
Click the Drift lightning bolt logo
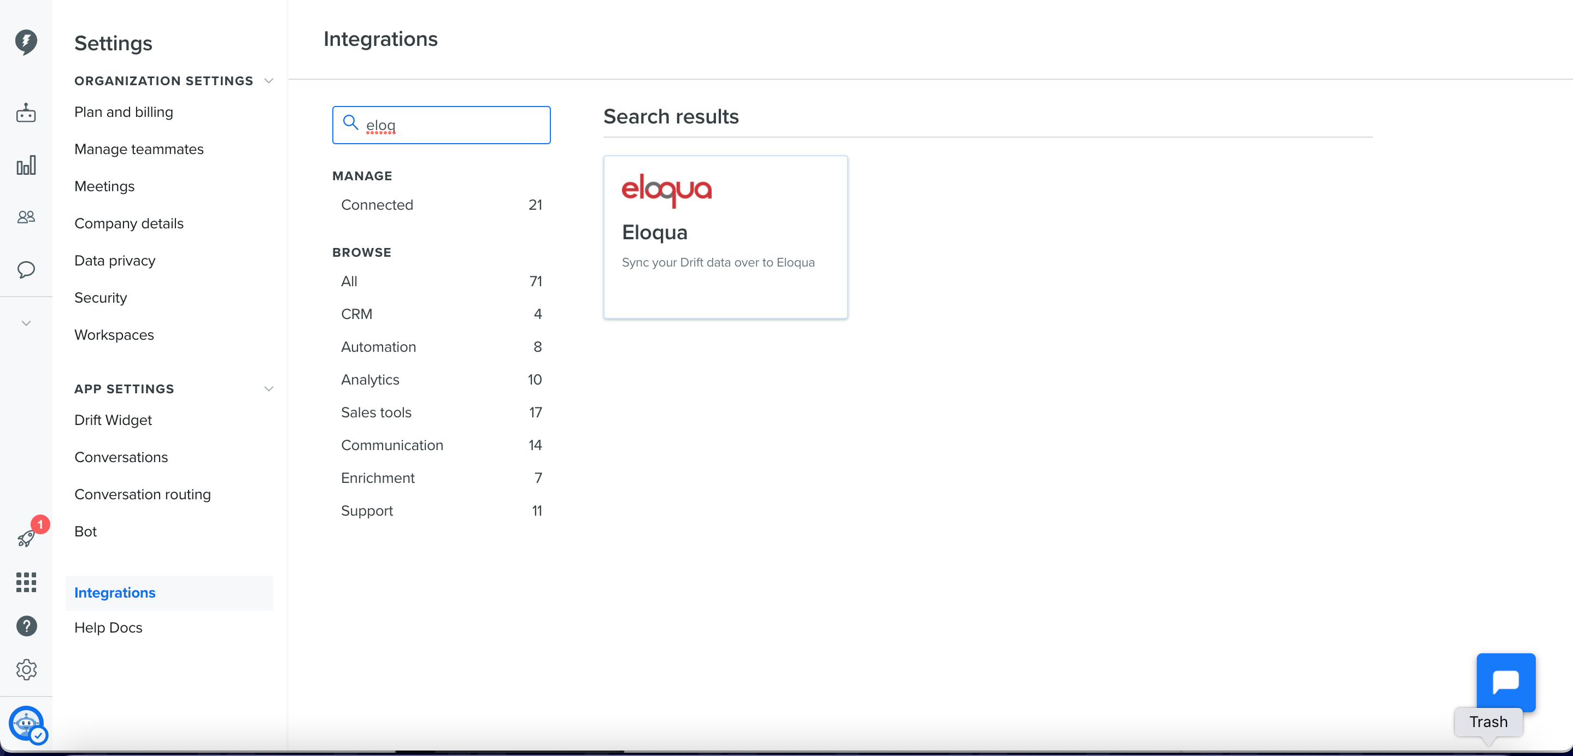tap(26, 42)
